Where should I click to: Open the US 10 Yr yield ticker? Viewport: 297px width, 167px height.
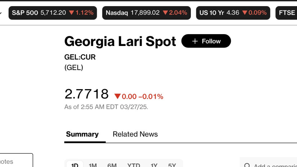(x=233, y=13)
